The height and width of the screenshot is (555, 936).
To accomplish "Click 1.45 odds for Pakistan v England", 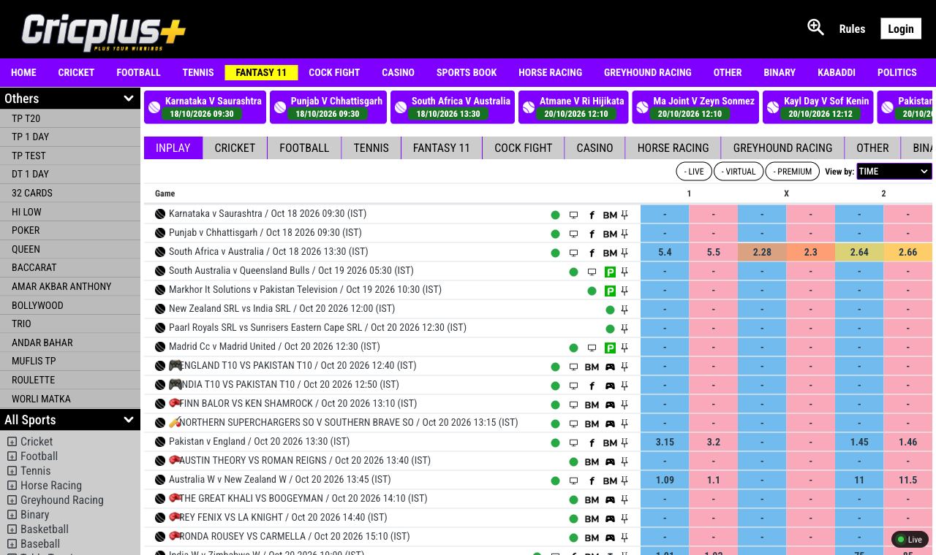I will point(859,442).
